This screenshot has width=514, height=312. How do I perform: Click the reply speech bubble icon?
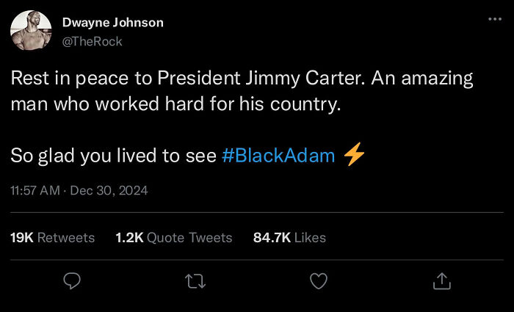pyautogui.click(x=71, y=280)
